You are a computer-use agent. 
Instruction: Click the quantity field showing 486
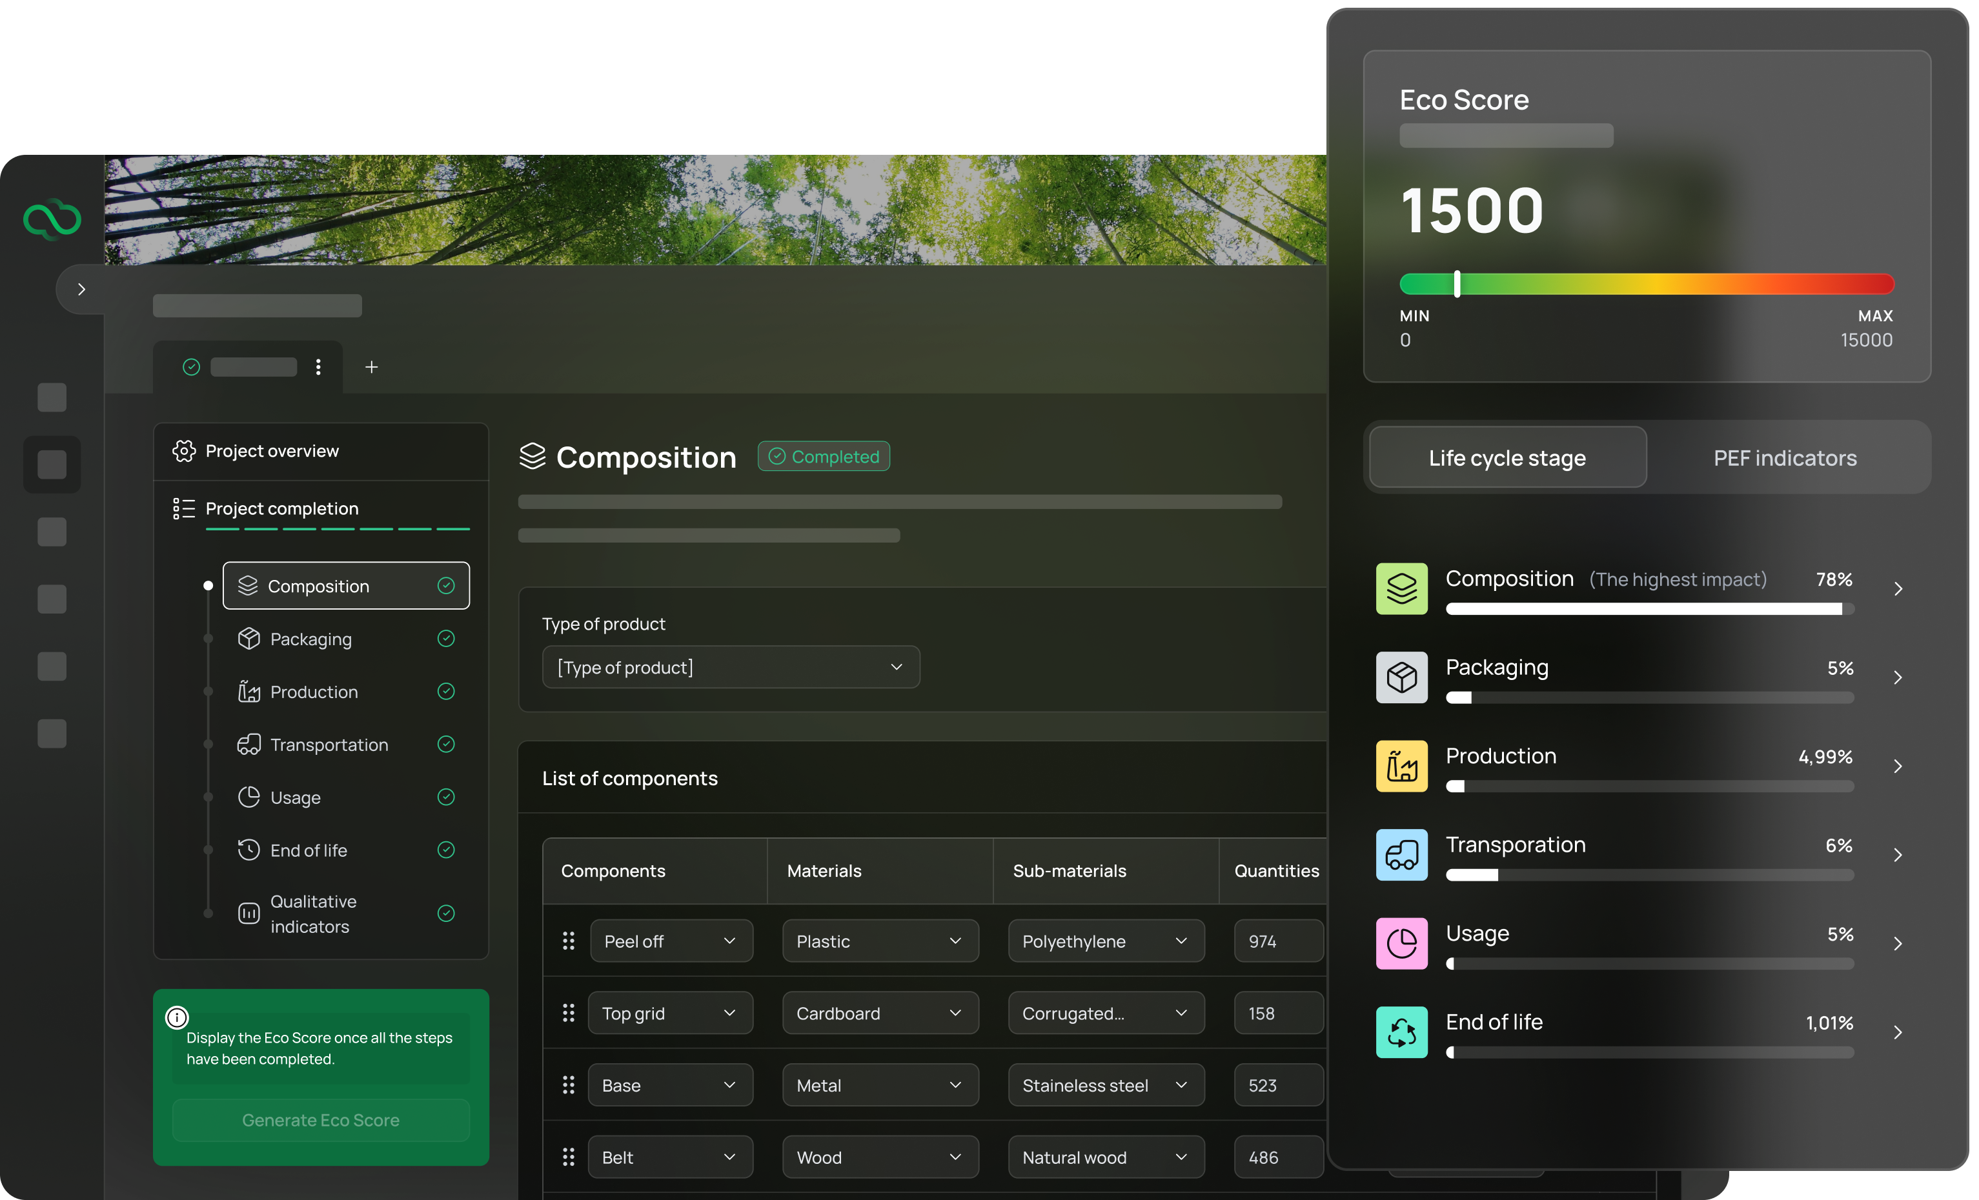[x=1279, y=1157]
